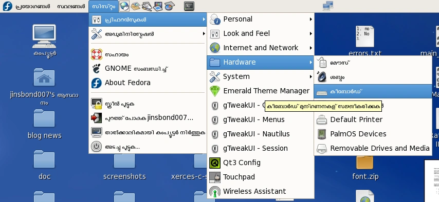Click the Default Printer label

[x=356, y=119]
